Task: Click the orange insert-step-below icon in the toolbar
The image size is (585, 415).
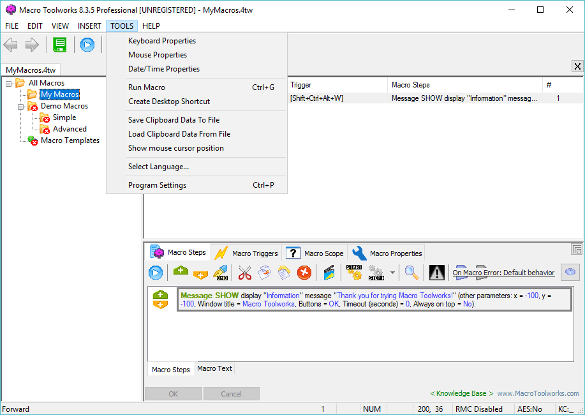Action: coord(200,275)
